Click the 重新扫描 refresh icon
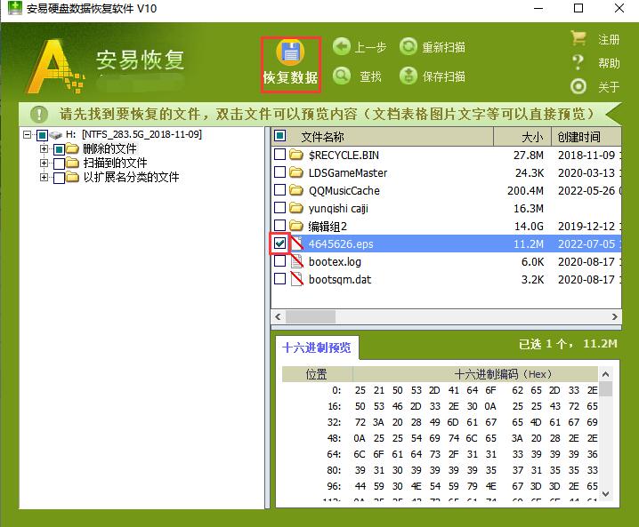 tap(408, 47)
